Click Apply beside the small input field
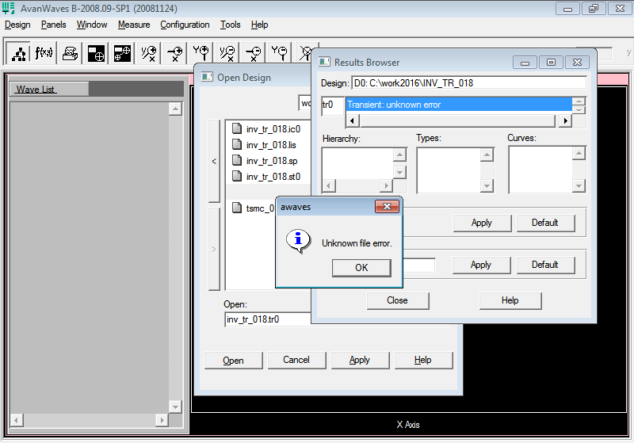Viewport: 634px width, 443px height. pos(481,265)
